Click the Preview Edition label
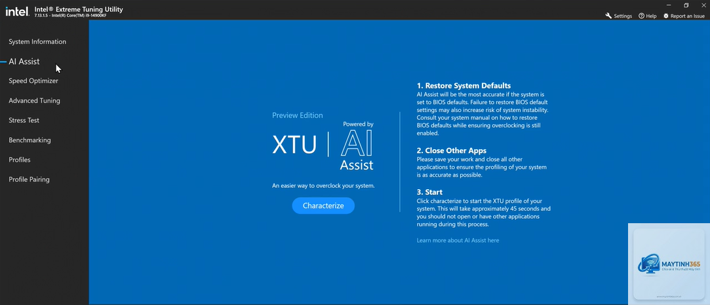710x305 pixels. tap(298, 115)
